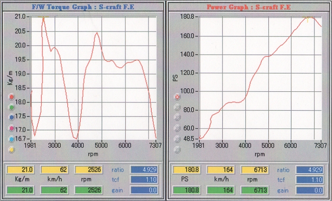Click the tcf 1.10 field in the torque panel

[x=144, y=180]
